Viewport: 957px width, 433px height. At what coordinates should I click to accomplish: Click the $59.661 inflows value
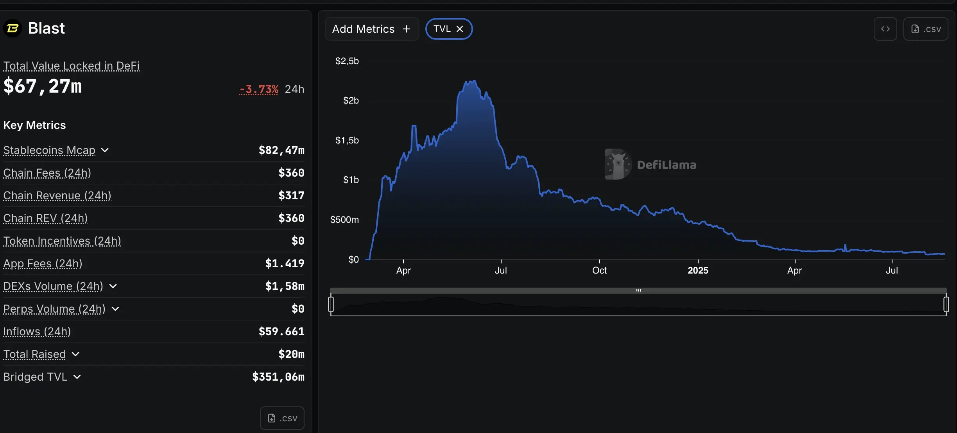coord(281,331)
